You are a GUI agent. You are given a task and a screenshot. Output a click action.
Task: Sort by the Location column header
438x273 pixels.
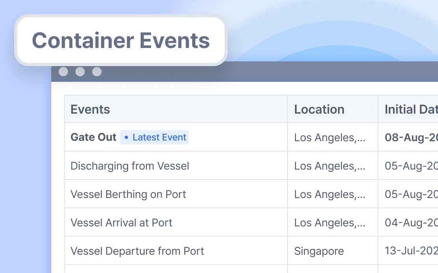(319, 109)
